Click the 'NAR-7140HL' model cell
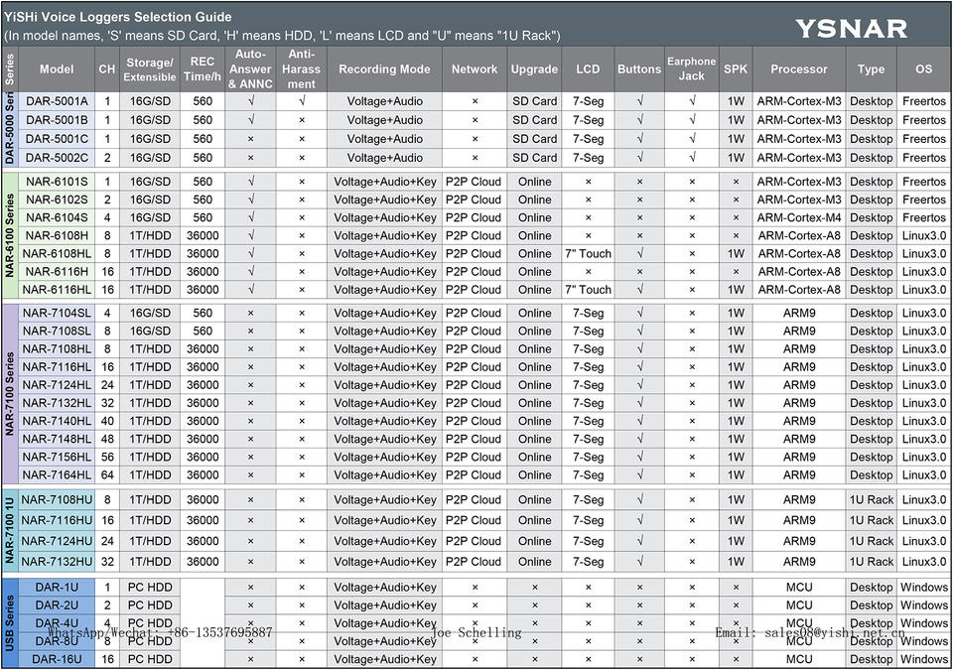 (x=57, y=421)
